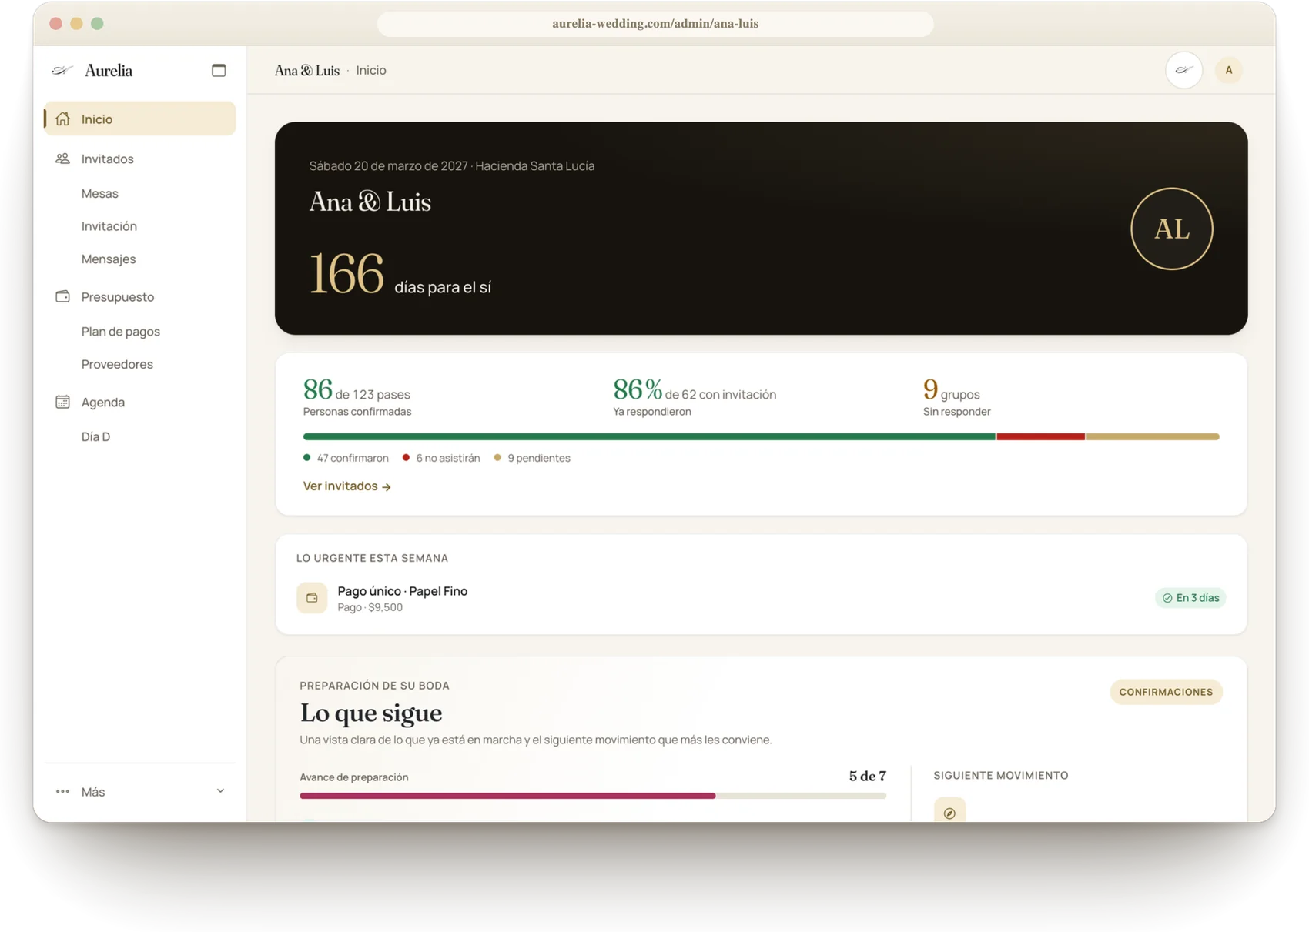
Task: Click the 86 de 123 pases stat
Action: tap(357, 397)
